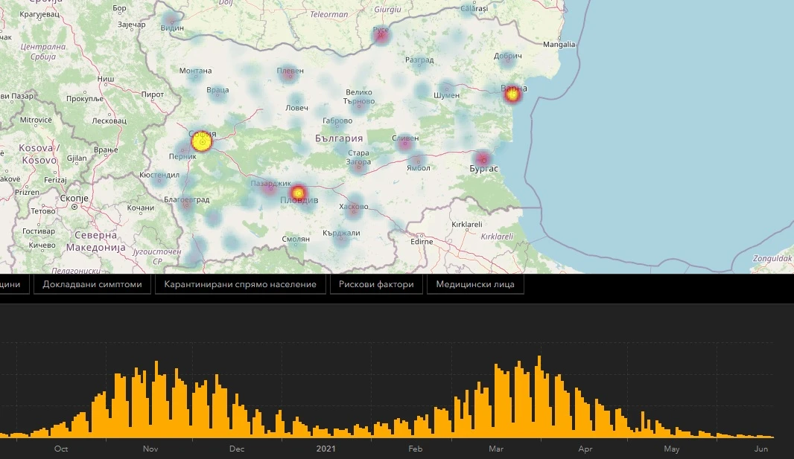The width and height of the screenshot is (794, 459).
Task: Select the Mar label on chart axis
Action: pyautogui.click(x=496, y=449)
